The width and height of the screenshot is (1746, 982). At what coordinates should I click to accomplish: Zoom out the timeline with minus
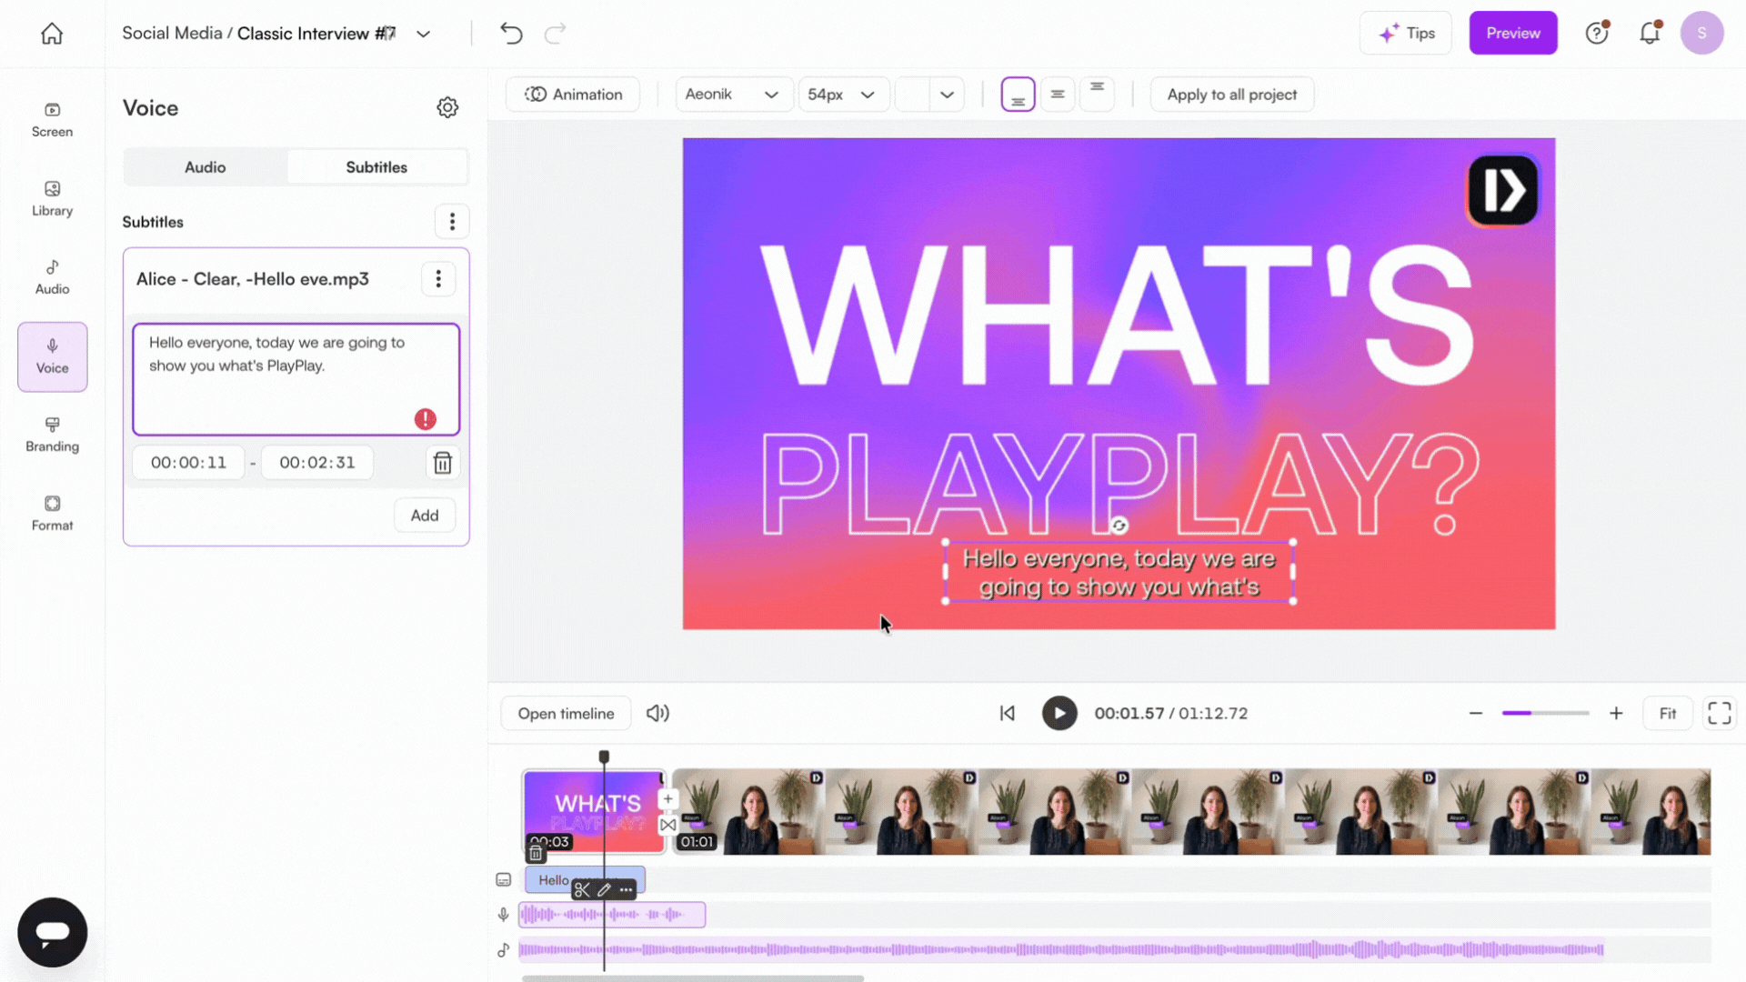click(1476, 714)
